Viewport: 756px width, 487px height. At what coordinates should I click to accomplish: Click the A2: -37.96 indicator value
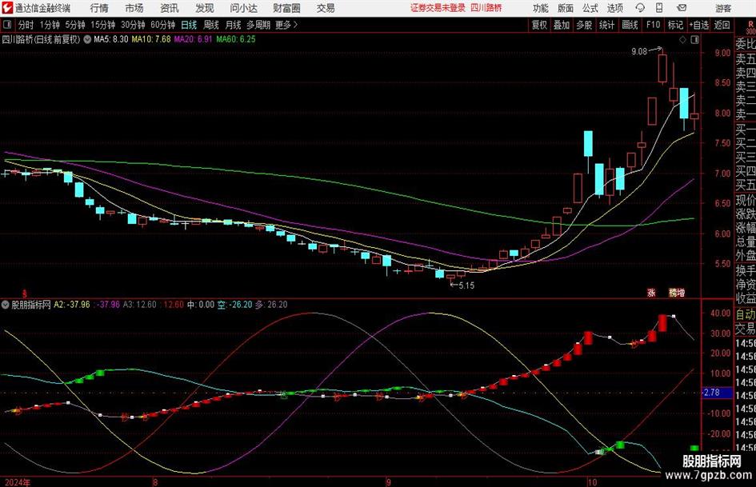(x=72, y=305)
